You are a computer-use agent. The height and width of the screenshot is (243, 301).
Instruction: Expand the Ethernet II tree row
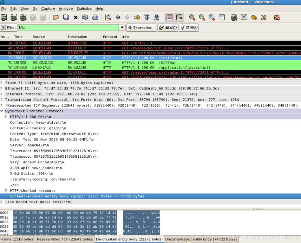2,88
